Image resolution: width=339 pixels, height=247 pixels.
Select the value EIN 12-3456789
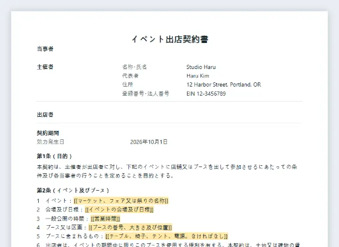point(206,93)
